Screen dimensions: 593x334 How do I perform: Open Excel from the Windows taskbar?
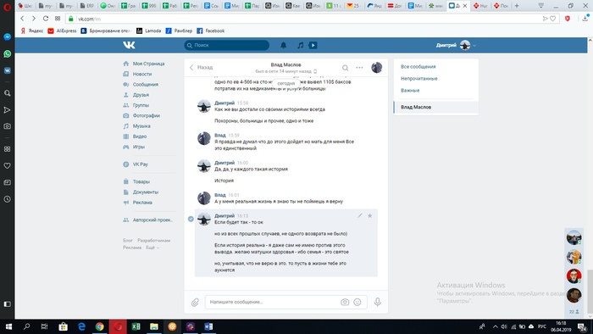pyautogui.click(x=136, y=326)
